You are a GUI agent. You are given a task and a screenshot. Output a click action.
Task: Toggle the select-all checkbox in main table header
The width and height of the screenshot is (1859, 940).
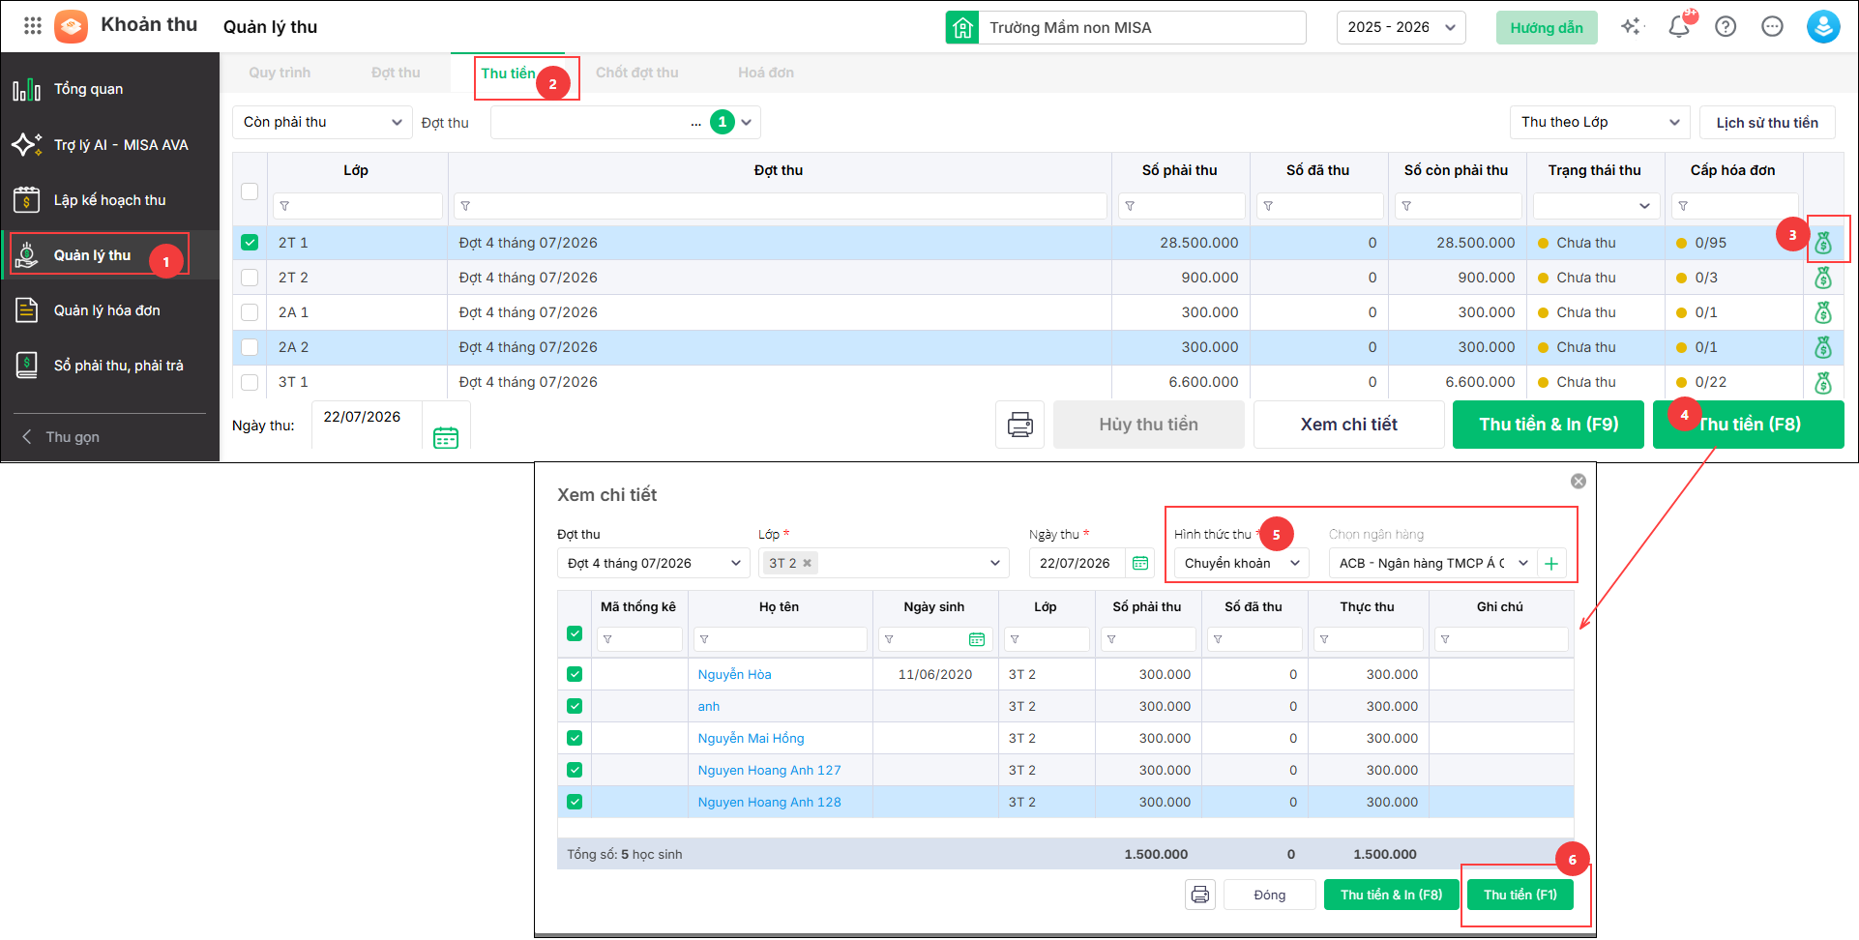(250, 191)
